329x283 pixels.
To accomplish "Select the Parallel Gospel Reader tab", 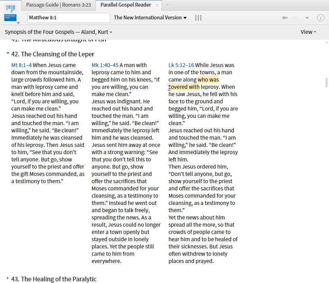I will pos(126,5).
